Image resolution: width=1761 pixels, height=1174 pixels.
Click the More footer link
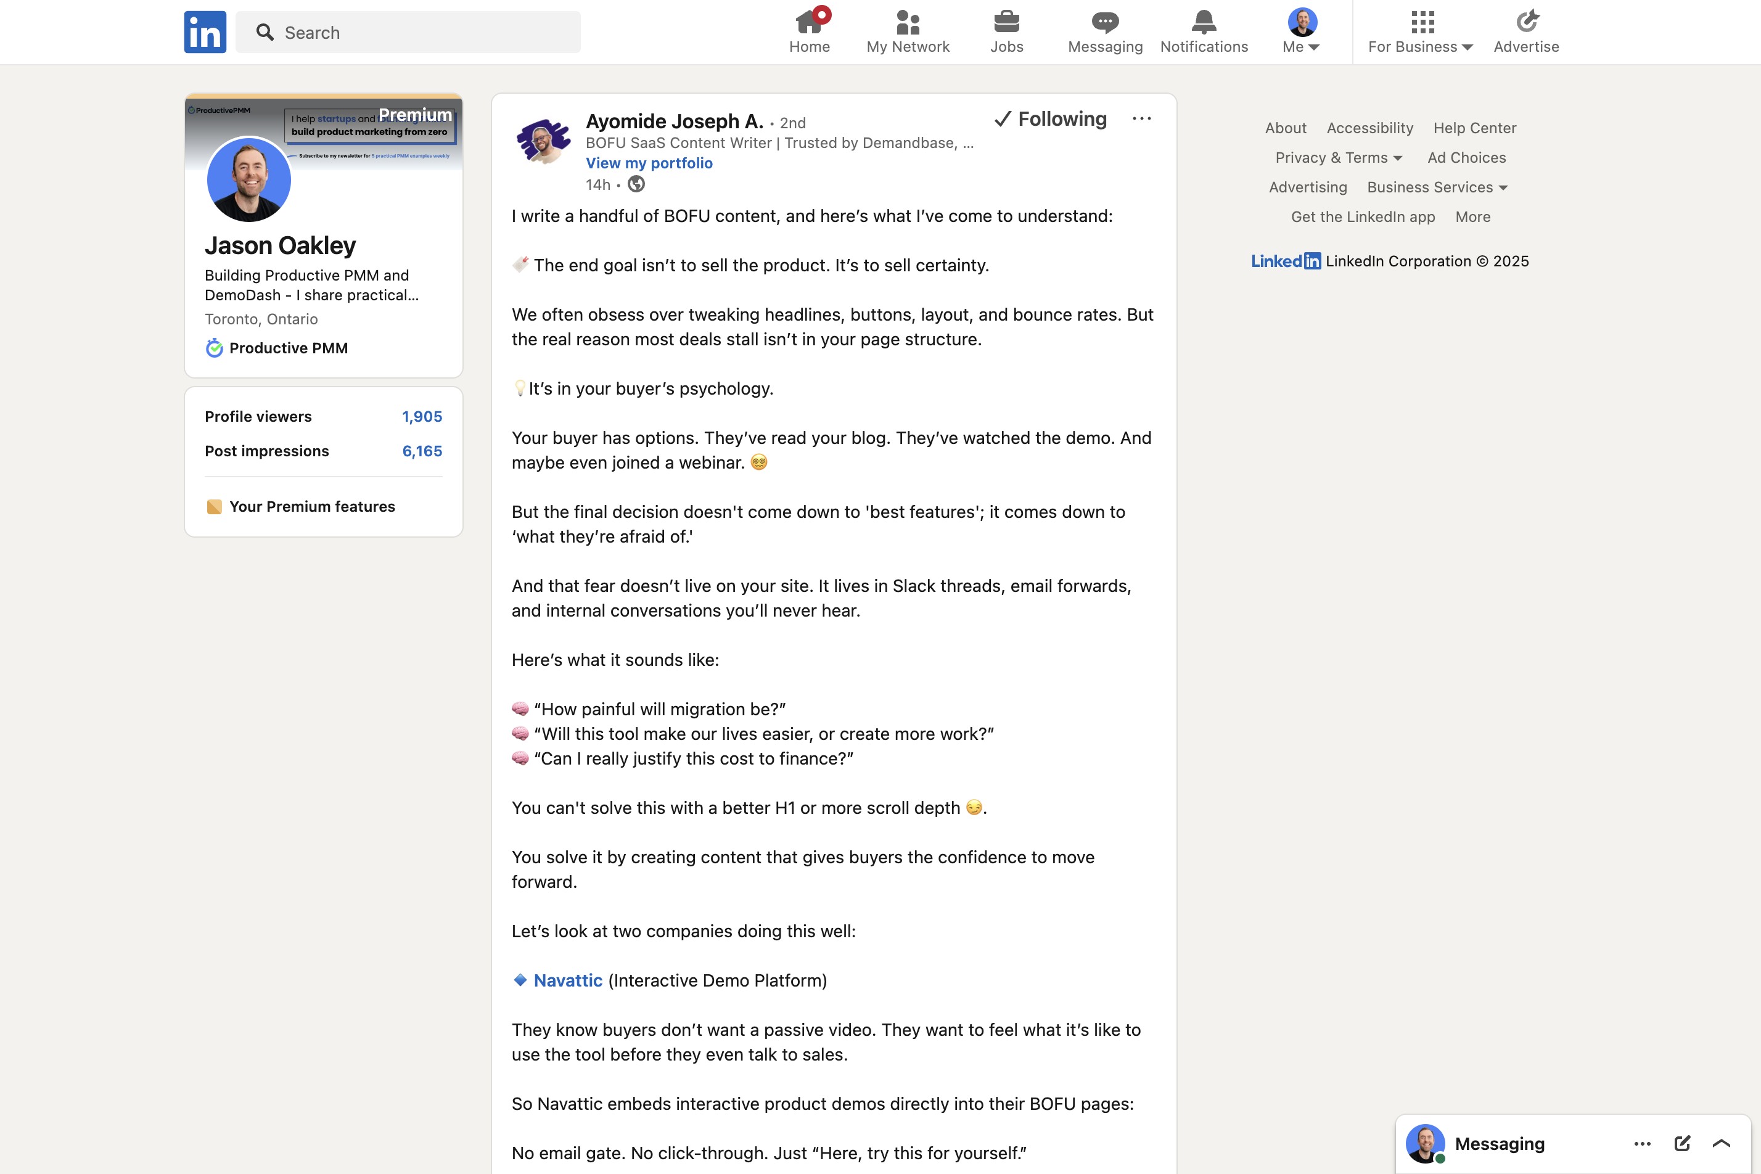coord(1472,216)
